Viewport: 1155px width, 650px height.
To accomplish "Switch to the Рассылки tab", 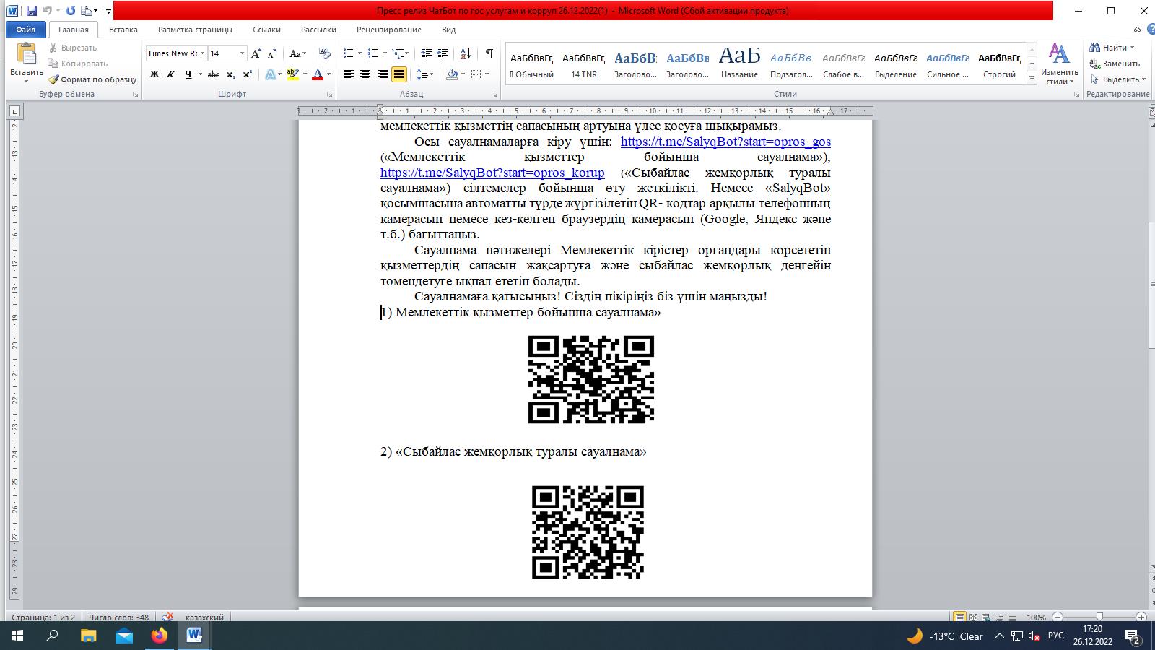I will click(x=318, y=30).
